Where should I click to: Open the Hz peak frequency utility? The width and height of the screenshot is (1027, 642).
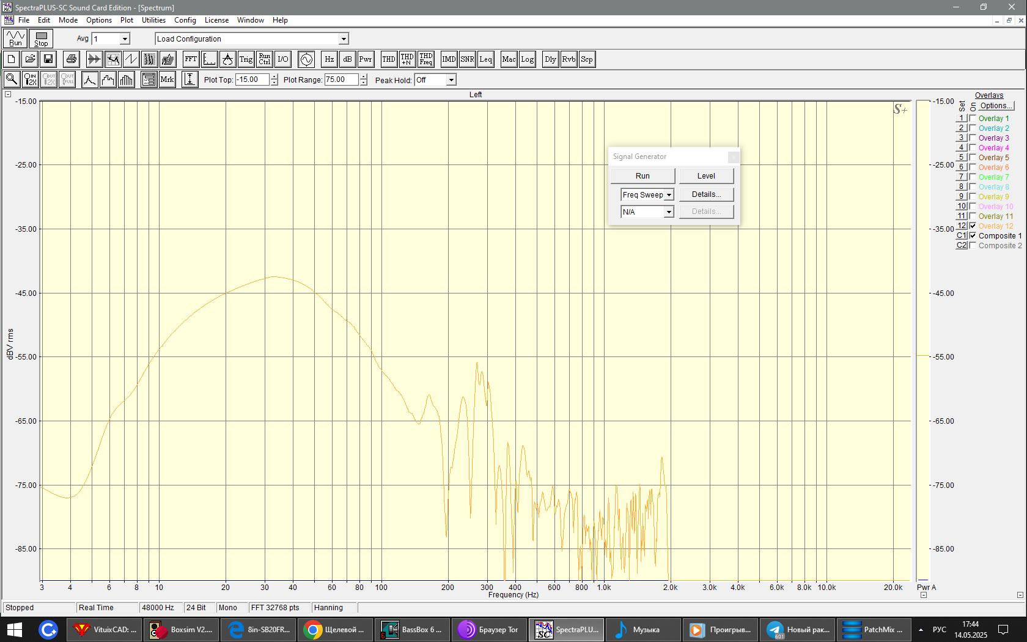tap(329, 59)
